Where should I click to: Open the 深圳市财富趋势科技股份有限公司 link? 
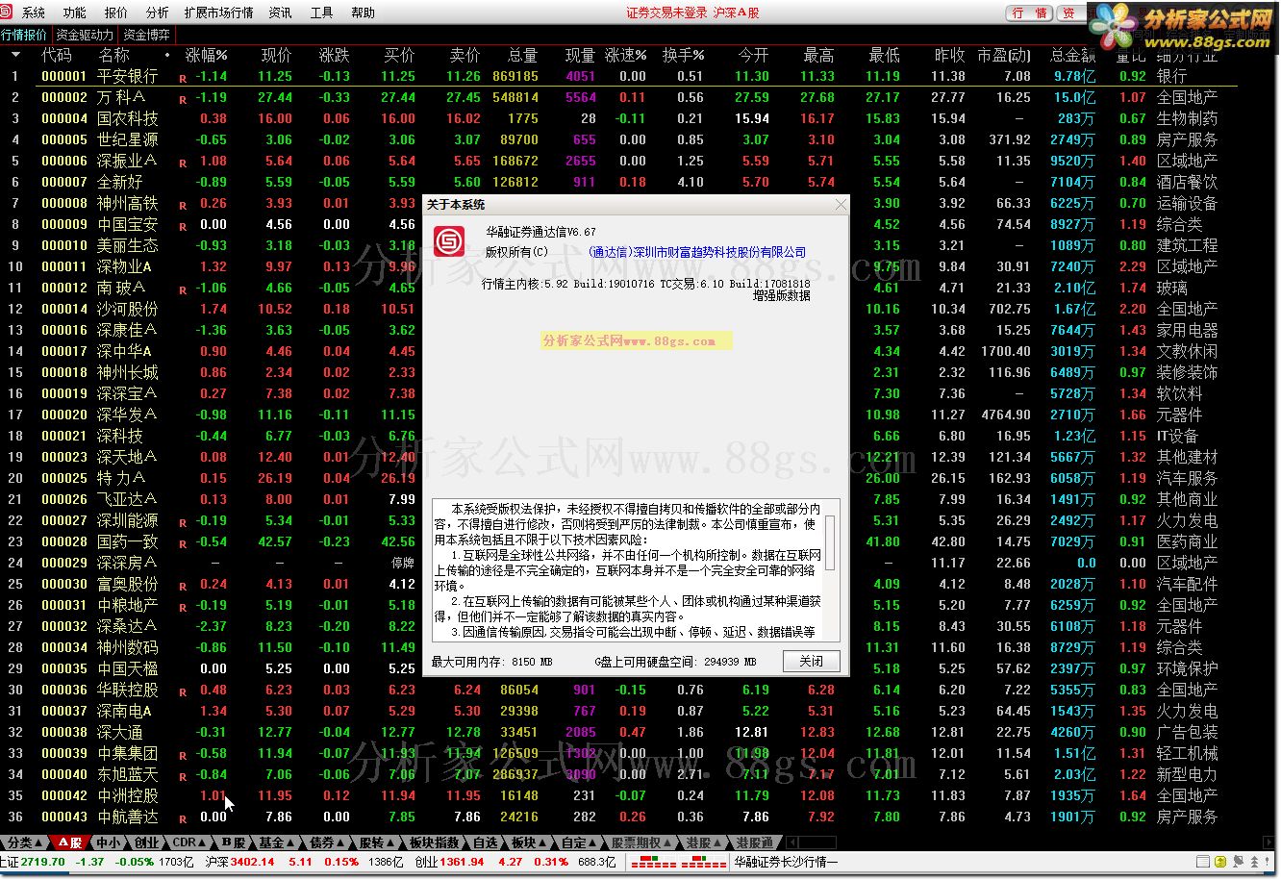697,252
